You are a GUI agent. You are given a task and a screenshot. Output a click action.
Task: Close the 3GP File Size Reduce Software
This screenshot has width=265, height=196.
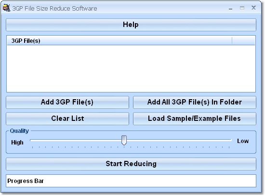coord(253,8)
